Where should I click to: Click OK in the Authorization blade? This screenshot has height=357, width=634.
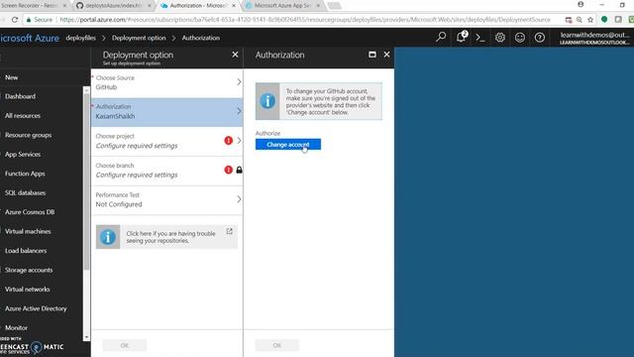(x=277, y=345)
